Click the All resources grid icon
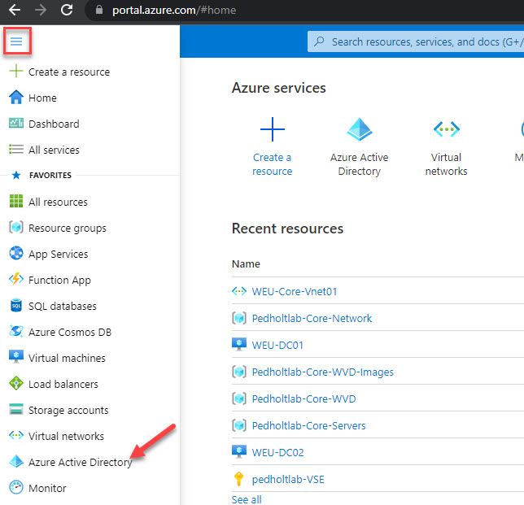 click(16, 201)
